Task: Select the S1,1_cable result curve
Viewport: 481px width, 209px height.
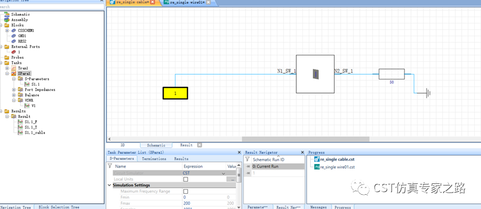Action: point(35,133)
